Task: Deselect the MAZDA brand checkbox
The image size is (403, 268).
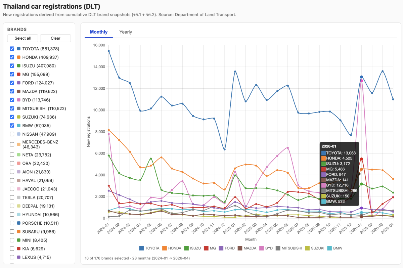Action: (12, 91)
